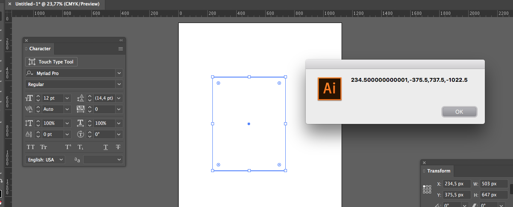Click OK in the Ai alert dialog
This screenshot has height=207, width=513.
(459, 112)
